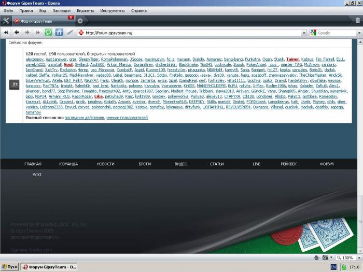Image resolution: width=363 pixels, height=272 pixels.
Task: Expand the address bar history dropdown
Action: [304, 33]
